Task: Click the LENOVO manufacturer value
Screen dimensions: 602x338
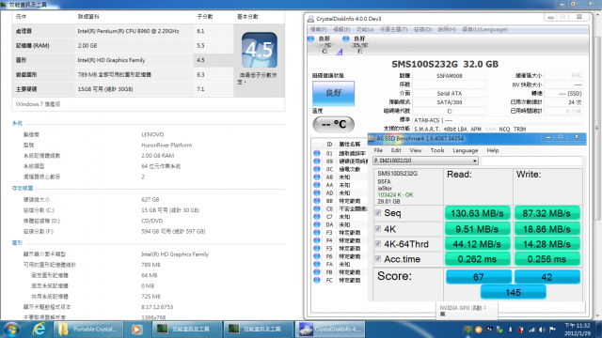Action: [x=152, y=134]
